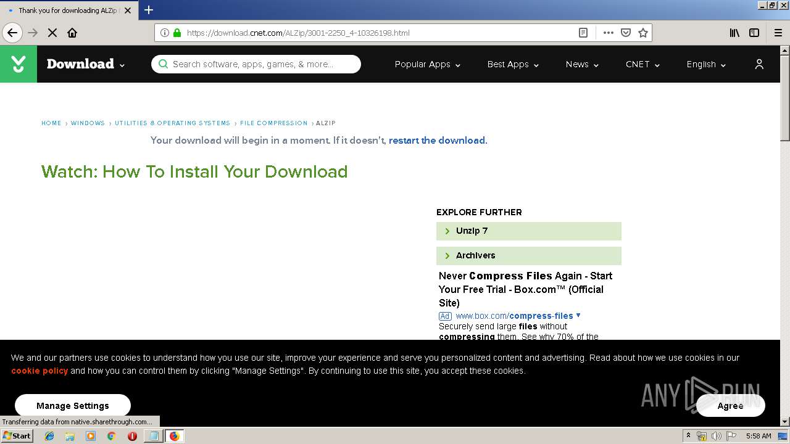The height and width of the screenshot is (444, 790).
Task: Click the search magnifier icon
Action: coord(163,64)
